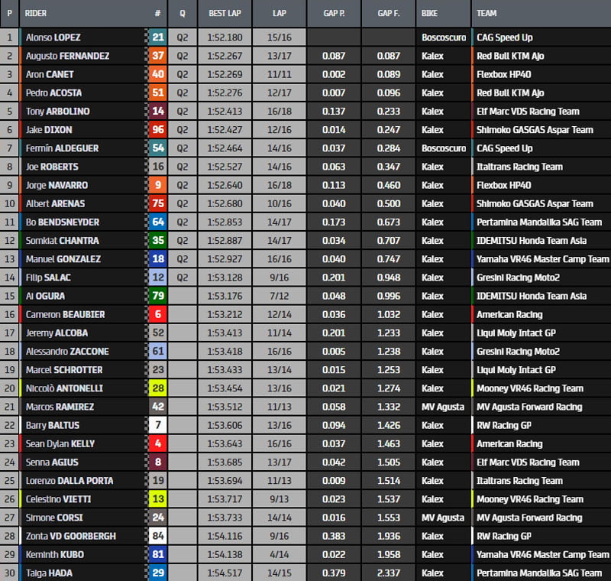Click Alonso Lopez's number 21 badge
This screenshot has width=611, height=581.
pos(157,37)
